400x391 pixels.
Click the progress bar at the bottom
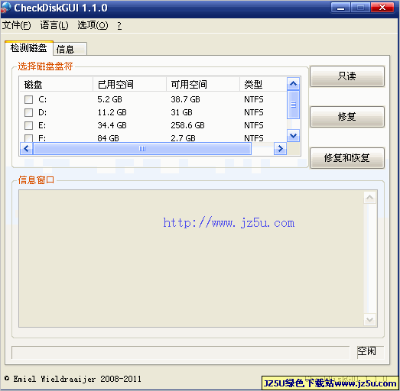coord(180,352)
